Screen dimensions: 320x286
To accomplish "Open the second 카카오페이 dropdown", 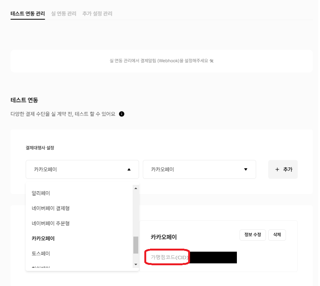I will 199,169.
